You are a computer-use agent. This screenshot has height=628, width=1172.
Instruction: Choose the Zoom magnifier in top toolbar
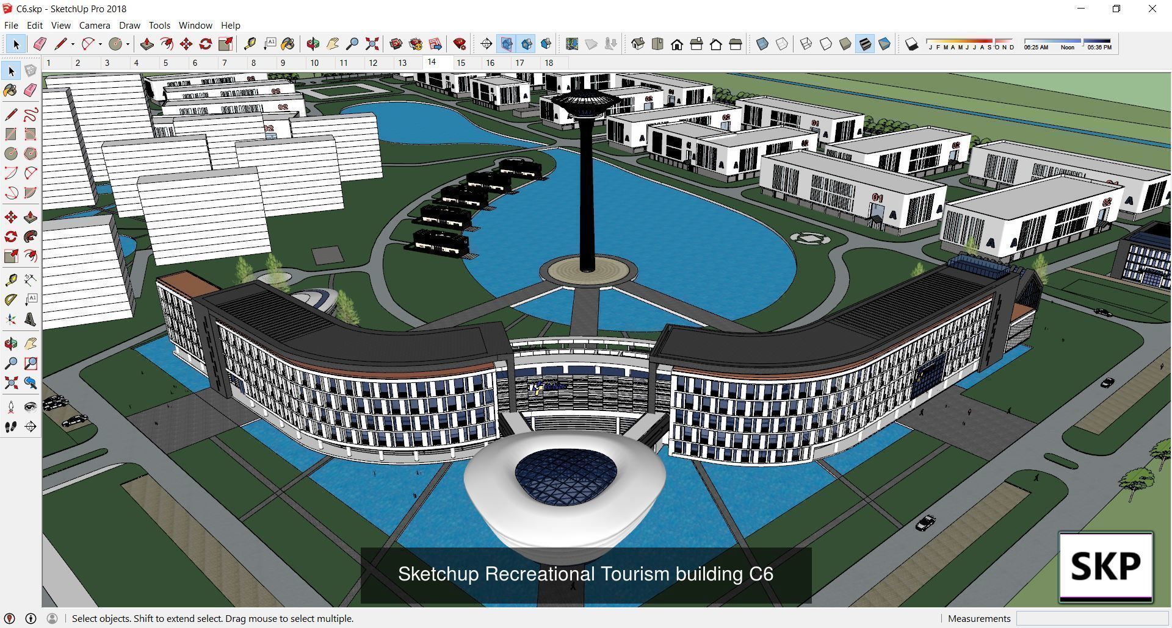click(x=352, y=44)
